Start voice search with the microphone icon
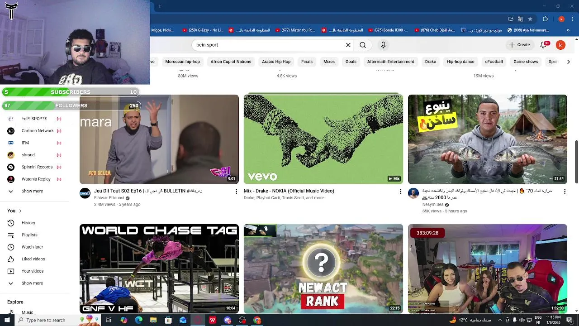This screenshot has height=326, width=579. tap(383, 45)
